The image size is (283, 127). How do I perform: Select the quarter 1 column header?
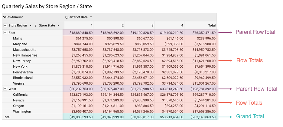point(91,26)
